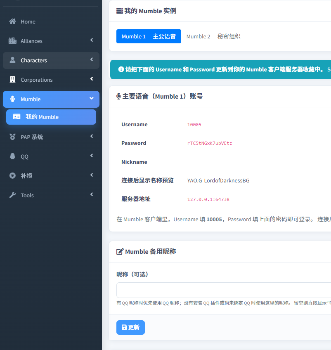Click the 昵称（可选）input field

[224, 290]
